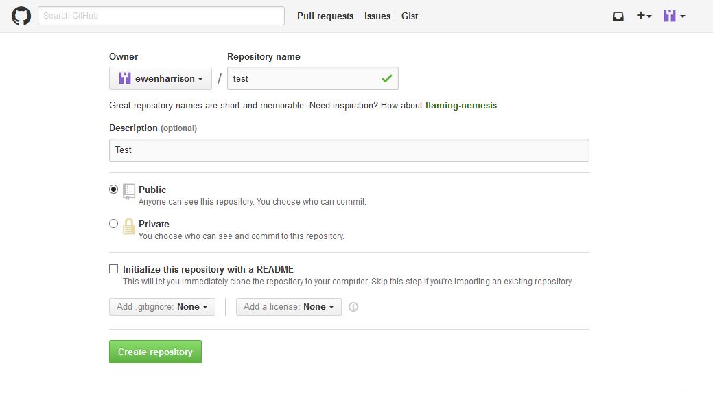Viewport: 713px width, 401px height.
Task: Focus the Search GitHub field
Action: click(161, 16)
